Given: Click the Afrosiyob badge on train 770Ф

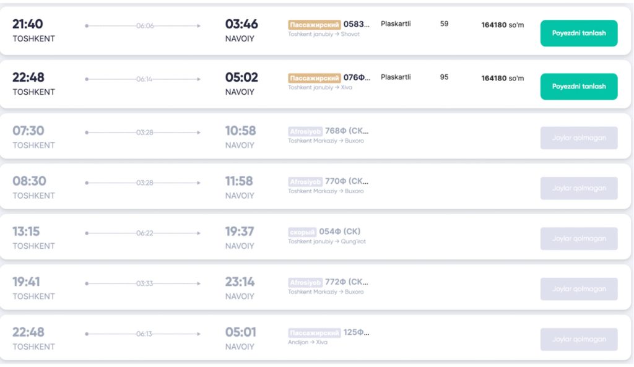Looking at the screenshot, I should [x=305, y=182].
